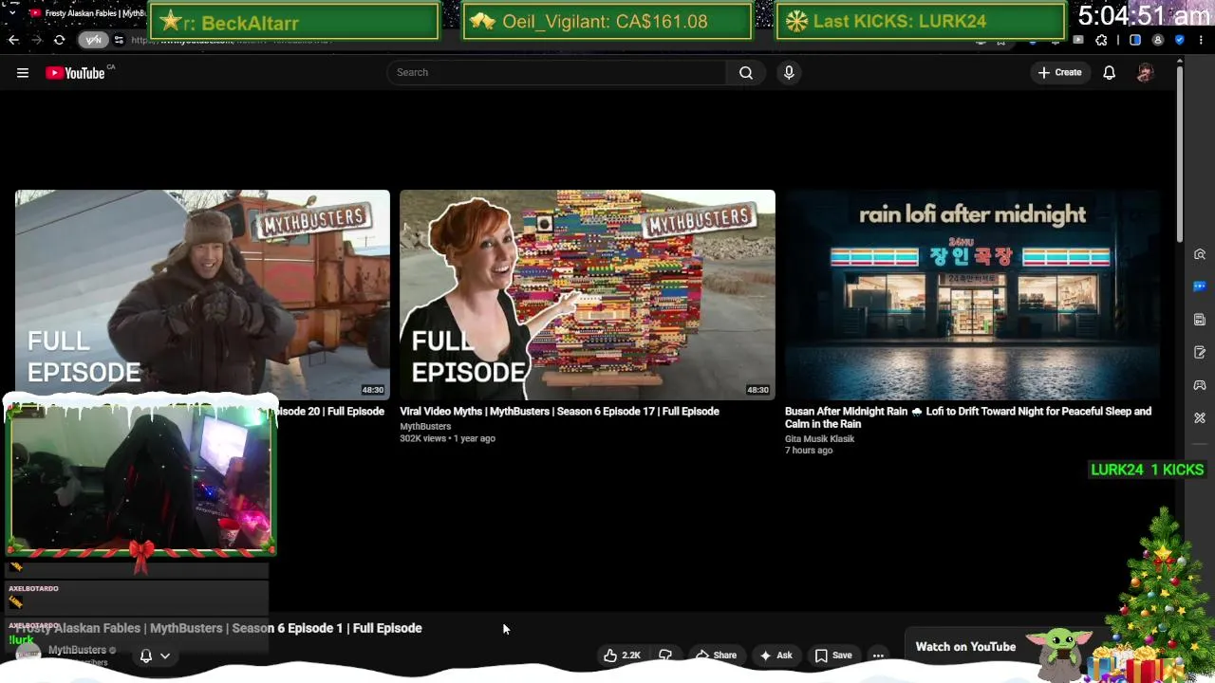
Task: Open the Viral Video Myths thumbnail
Action: [x=588, y=295]
